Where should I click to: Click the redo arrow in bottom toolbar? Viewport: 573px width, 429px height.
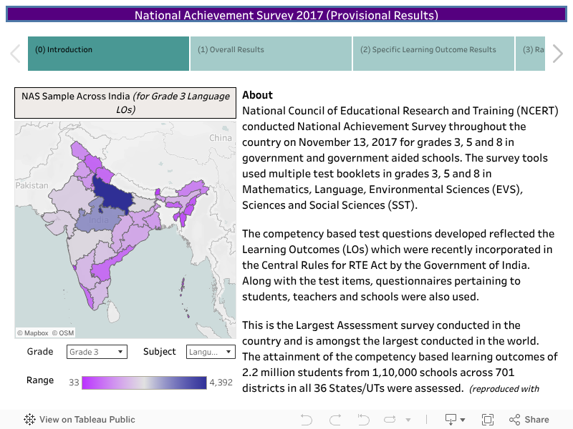tap(334, 420)
